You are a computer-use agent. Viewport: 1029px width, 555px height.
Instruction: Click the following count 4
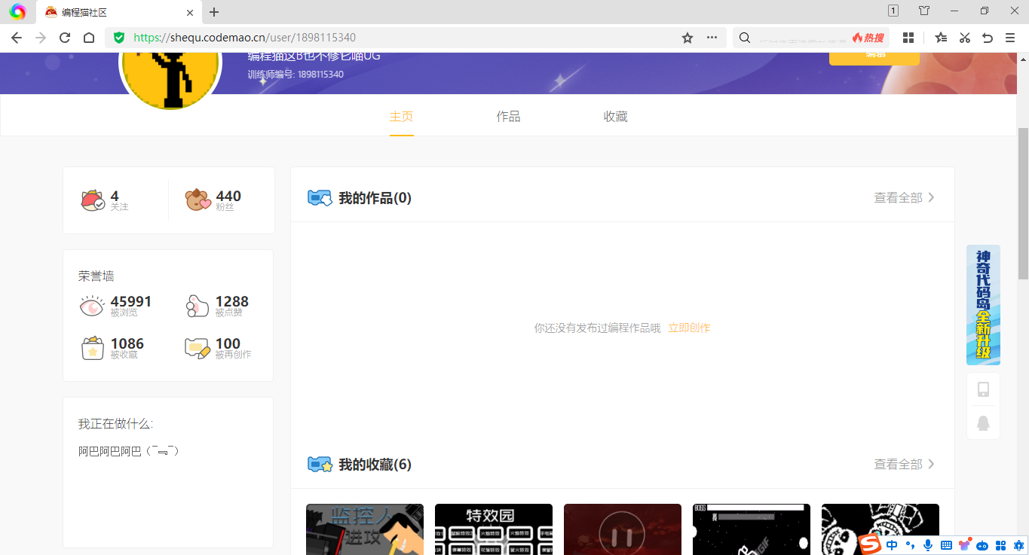pyautogui.click(x=115, y=196)
